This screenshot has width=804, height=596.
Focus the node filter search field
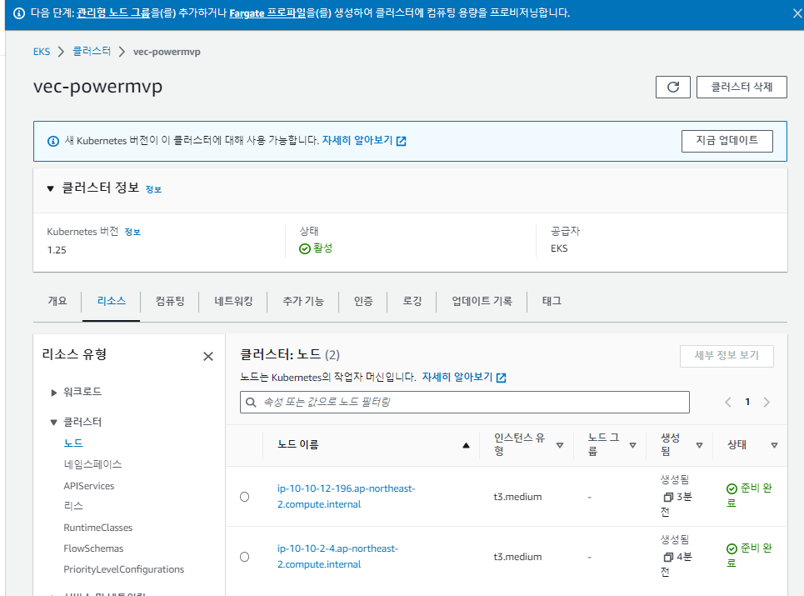pyautogui.click(x=465, y=402)
